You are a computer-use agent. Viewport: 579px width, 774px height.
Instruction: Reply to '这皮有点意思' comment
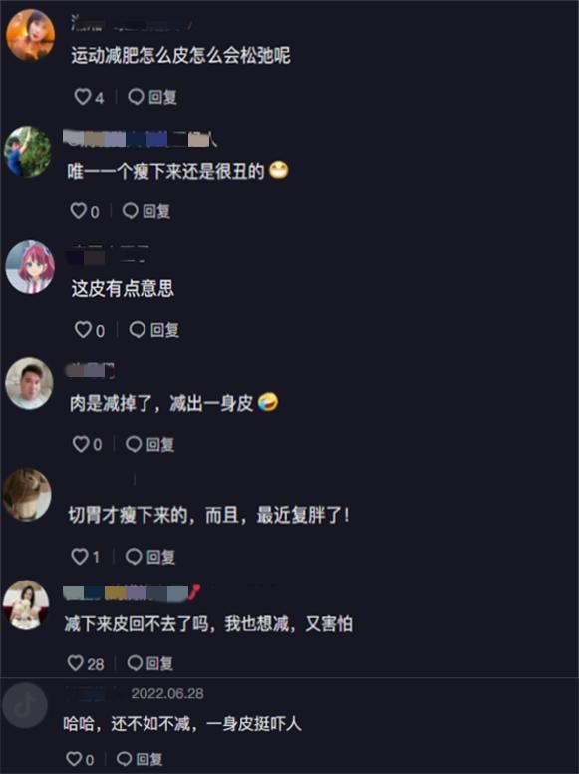pyautogui.click(x=153, y=330)
